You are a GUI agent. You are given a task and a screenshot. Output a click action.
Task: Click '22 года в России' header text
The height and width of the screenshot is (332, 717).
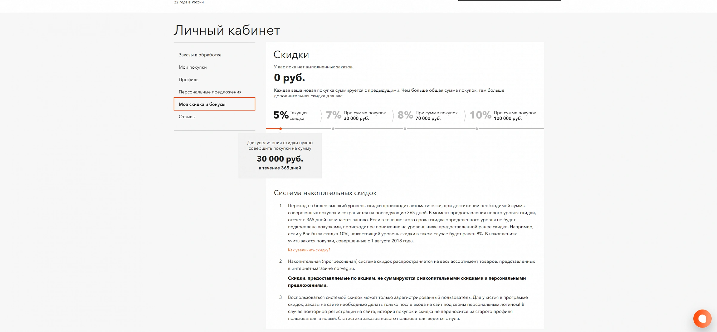click(x=189, y=2)
